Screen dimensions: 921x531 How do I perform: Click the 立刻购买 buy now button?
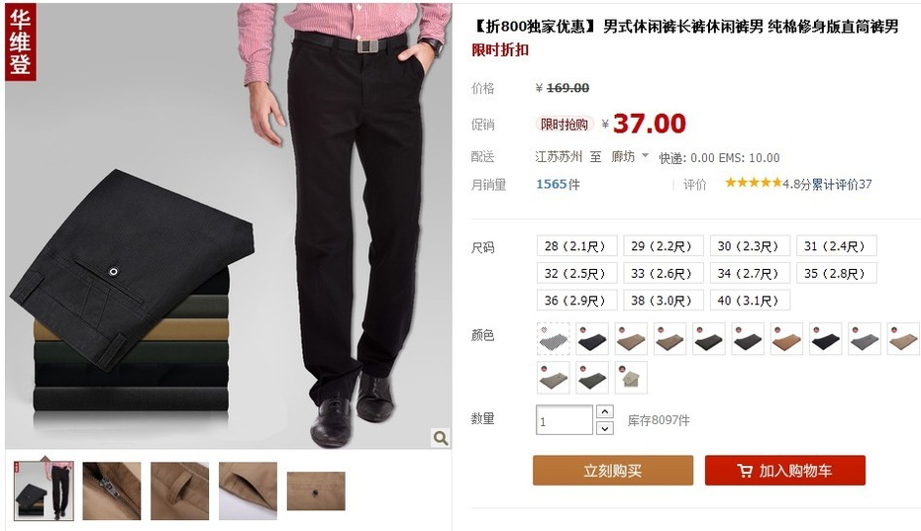(613, 471)
